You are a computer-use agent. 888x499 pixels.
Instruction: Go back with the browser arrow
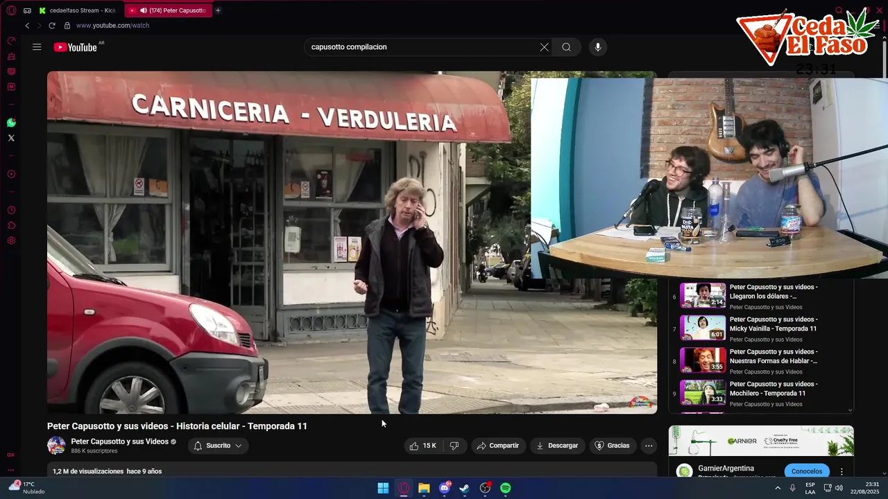(27, 26)
